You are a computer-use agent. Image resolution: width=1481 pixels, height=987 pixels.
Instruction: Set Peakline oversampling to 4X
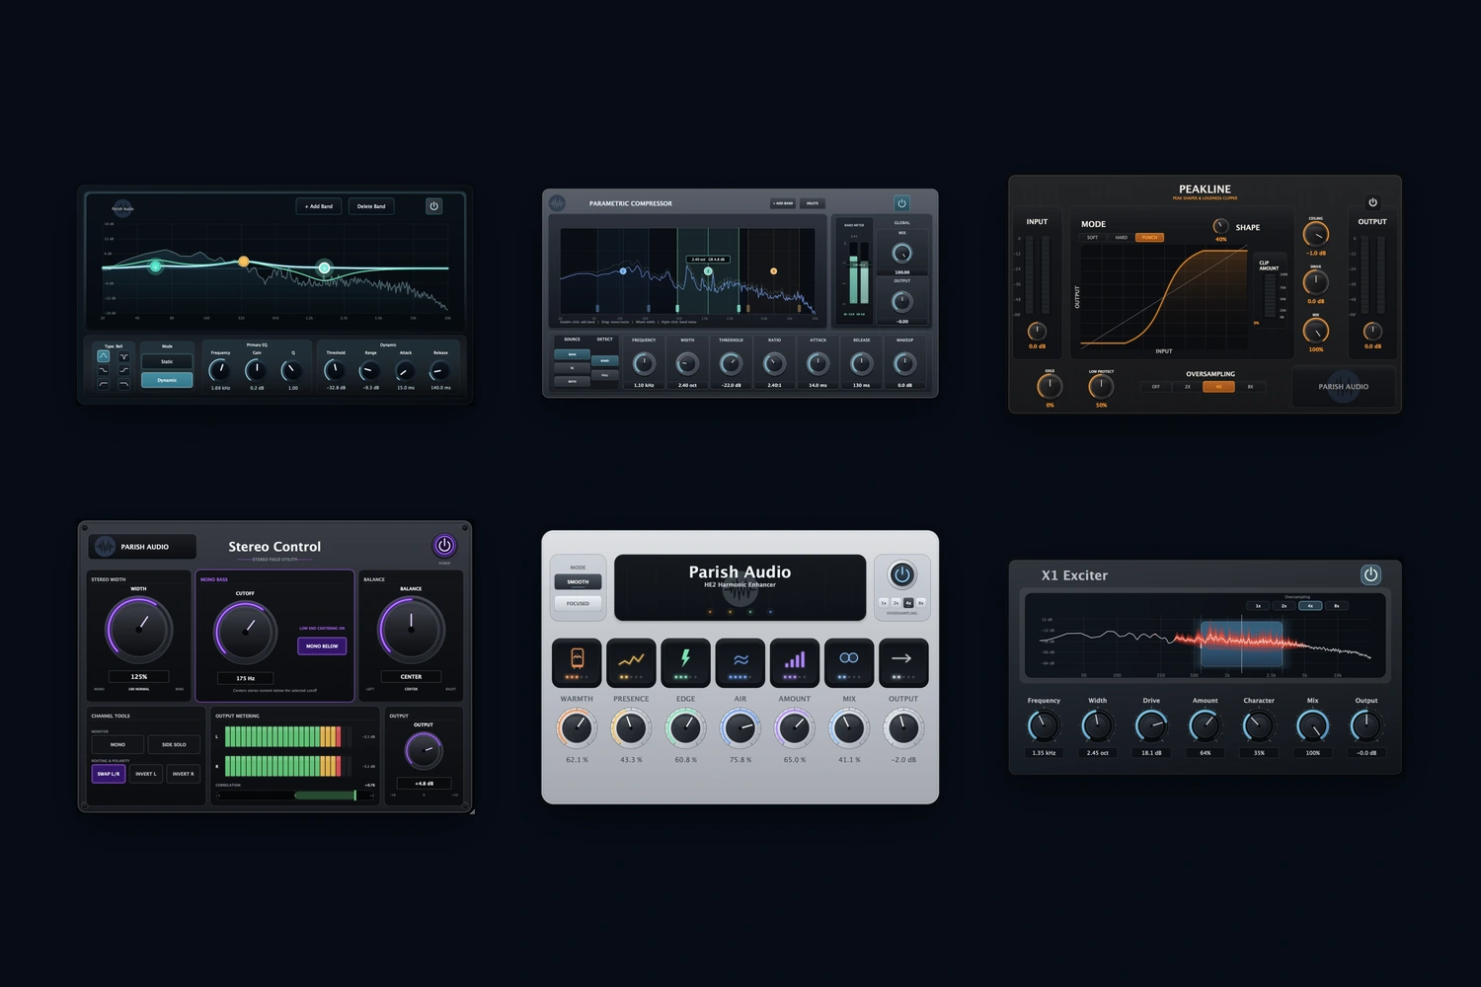point(1218,387)
